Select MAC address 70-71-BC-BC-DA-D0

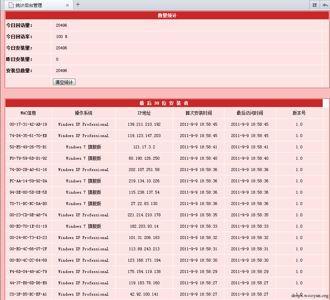tap(29, 204)
